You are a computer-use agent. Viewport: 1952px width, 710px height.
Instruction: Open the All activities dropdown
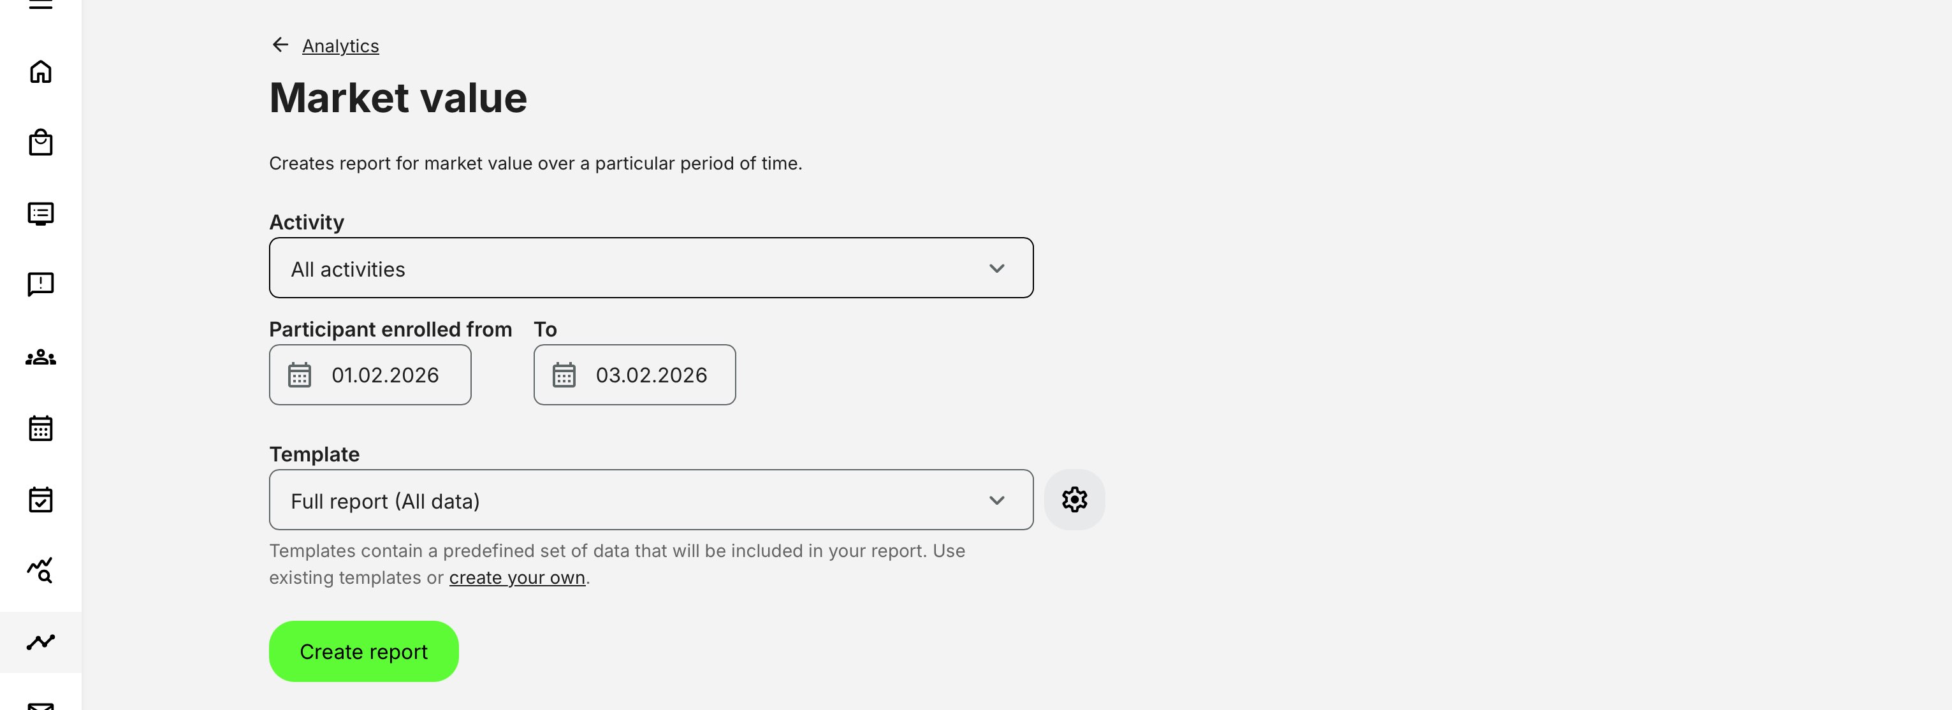coord(650,268)
